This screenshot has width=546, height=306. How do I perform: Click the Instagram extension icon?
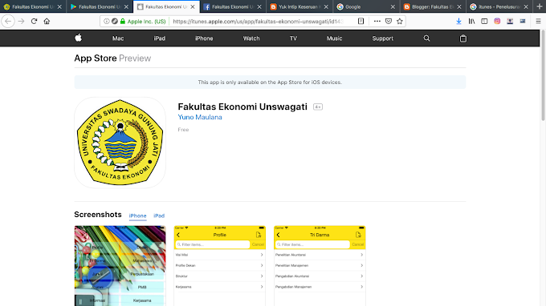click(497, 21)
